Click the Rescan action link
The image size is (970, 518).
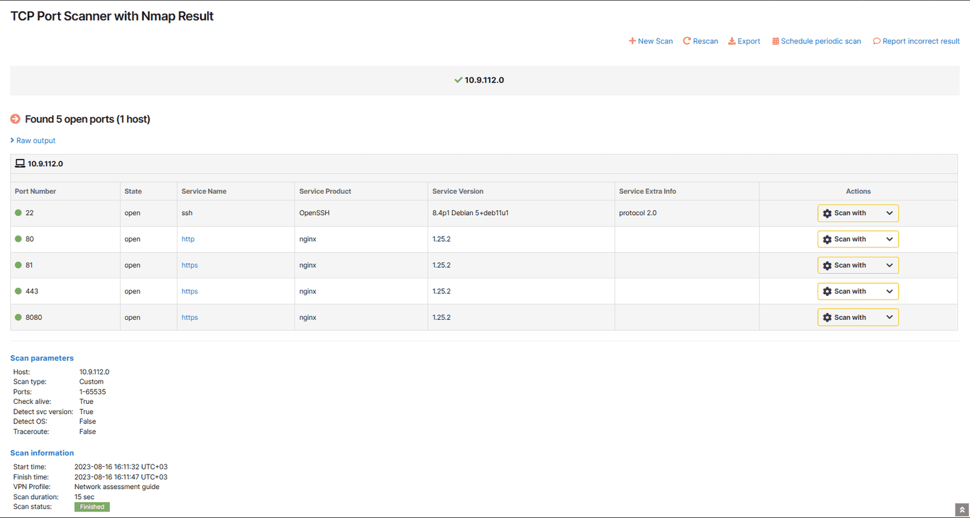705,40
